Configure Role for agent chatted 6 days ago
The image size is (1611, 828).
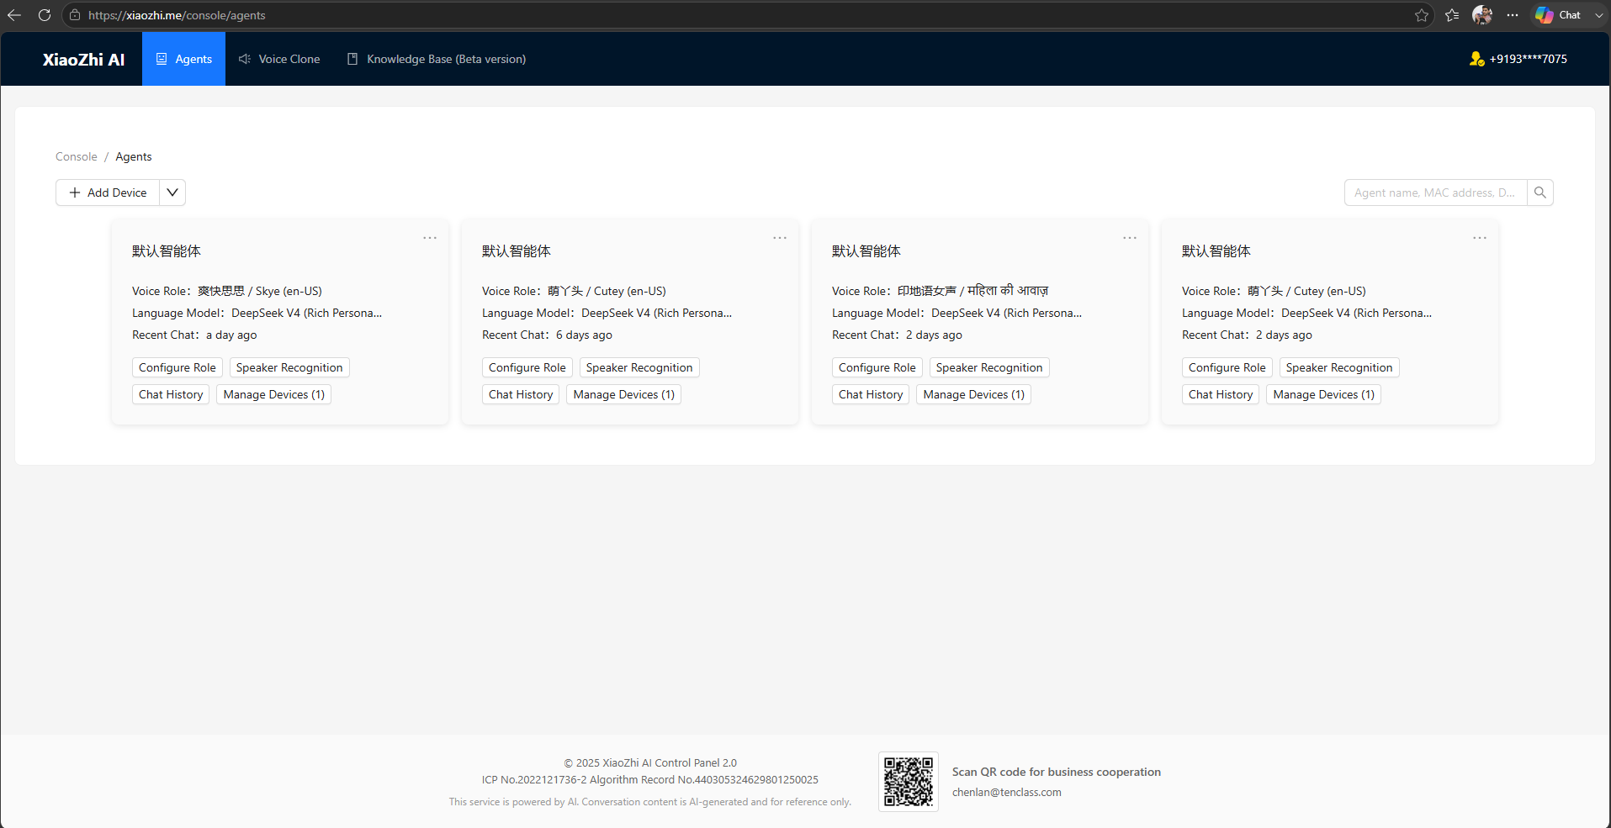527,367
